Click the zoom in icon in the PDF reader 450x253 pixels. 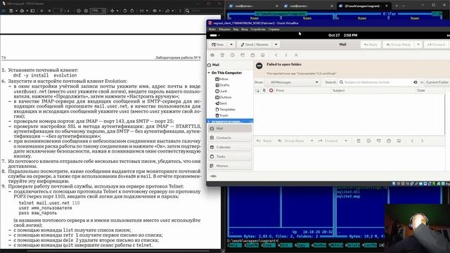click(x=86, y=11)
